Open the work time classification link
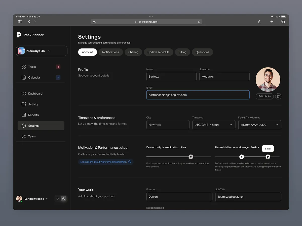 tap(103, 162)
